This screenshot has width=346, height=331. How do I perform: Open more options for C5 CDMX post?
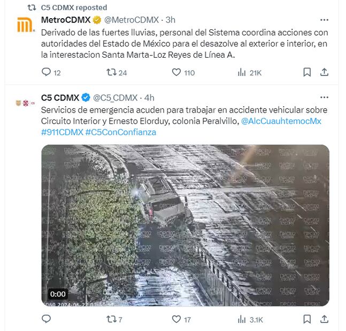324,97
